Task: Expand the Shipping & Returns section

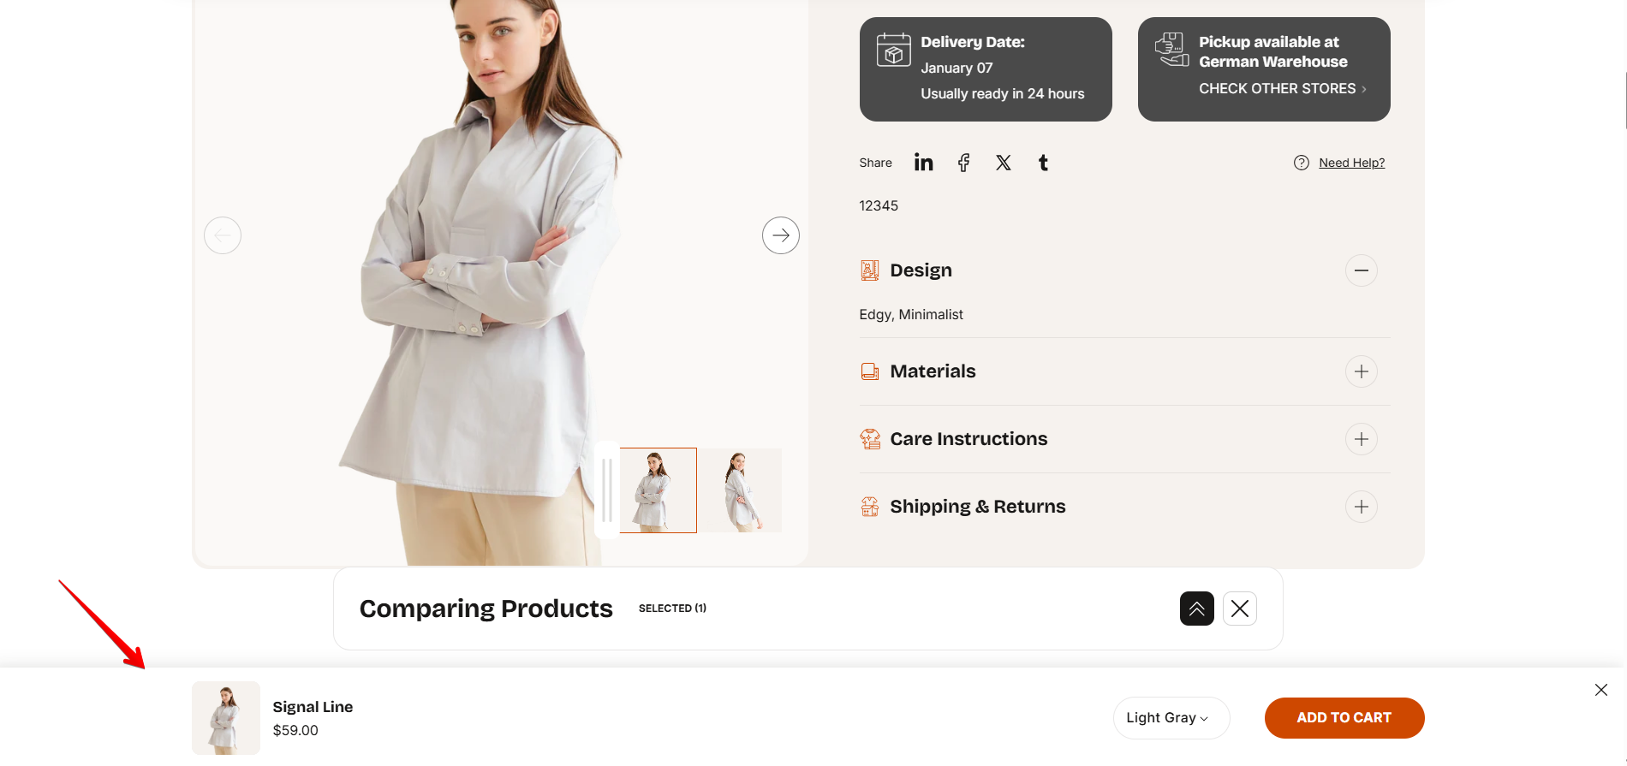Action: 1362,507
